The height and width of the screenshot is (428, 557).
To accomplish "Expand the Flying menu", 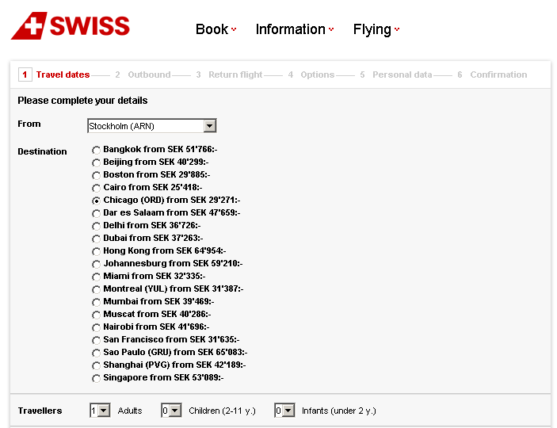I will tap(376, 29).
